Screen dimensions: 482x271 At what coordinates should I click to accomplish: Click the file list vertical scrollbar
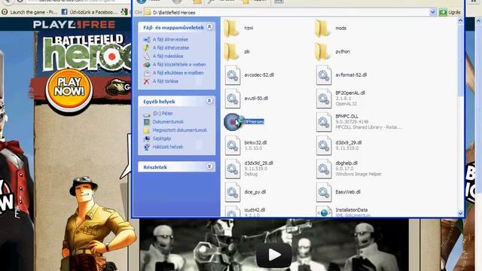click(x=460, y=60)
